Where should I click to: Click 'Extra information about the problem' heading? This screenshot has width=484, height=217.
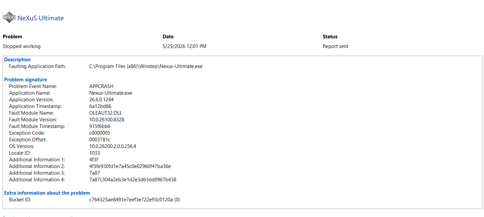pos(47,193)
